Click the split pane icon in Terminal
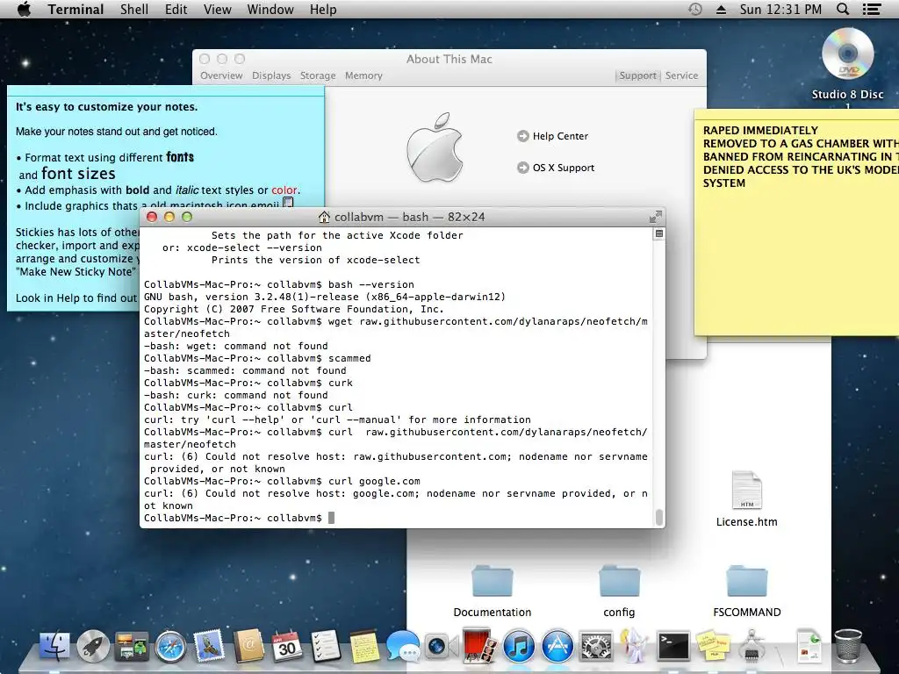 click(x=659, y=233)
